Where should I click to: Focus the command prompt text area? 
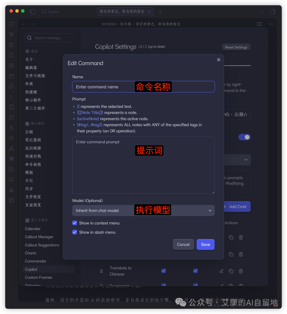[x=143, y=165]
